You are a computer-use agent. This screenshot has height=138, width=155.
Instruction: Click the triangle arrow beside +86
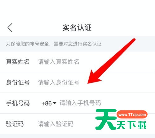[x=55, y=103]
